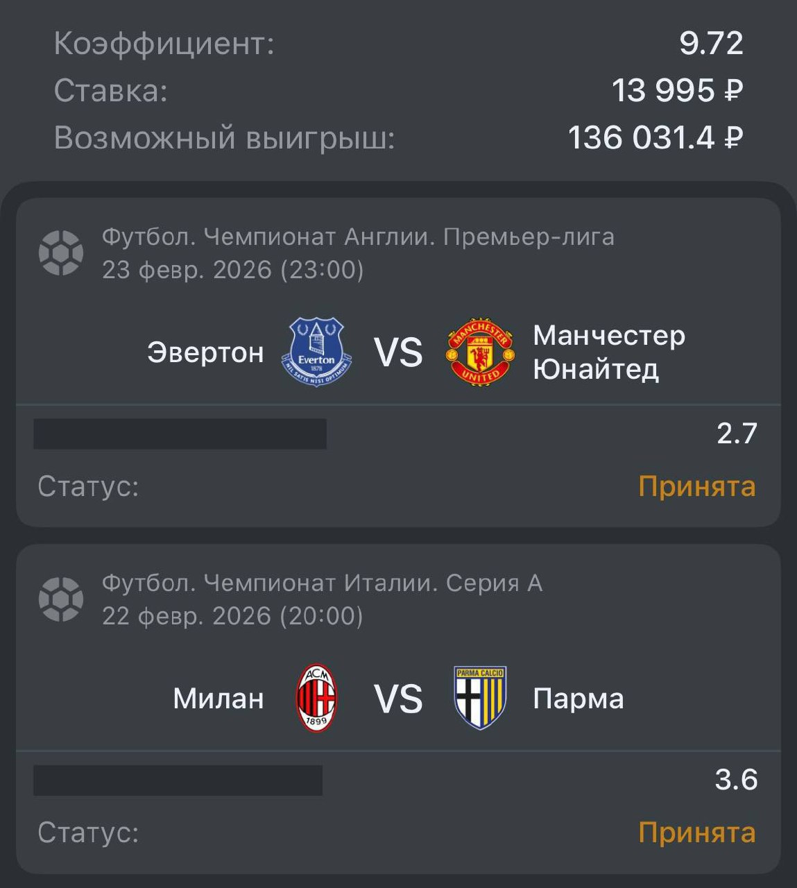The height and width of the screenshot is (888, 797).
Task: Select the Манчестер Юнайтед team name
Action: tap(608, 352)
